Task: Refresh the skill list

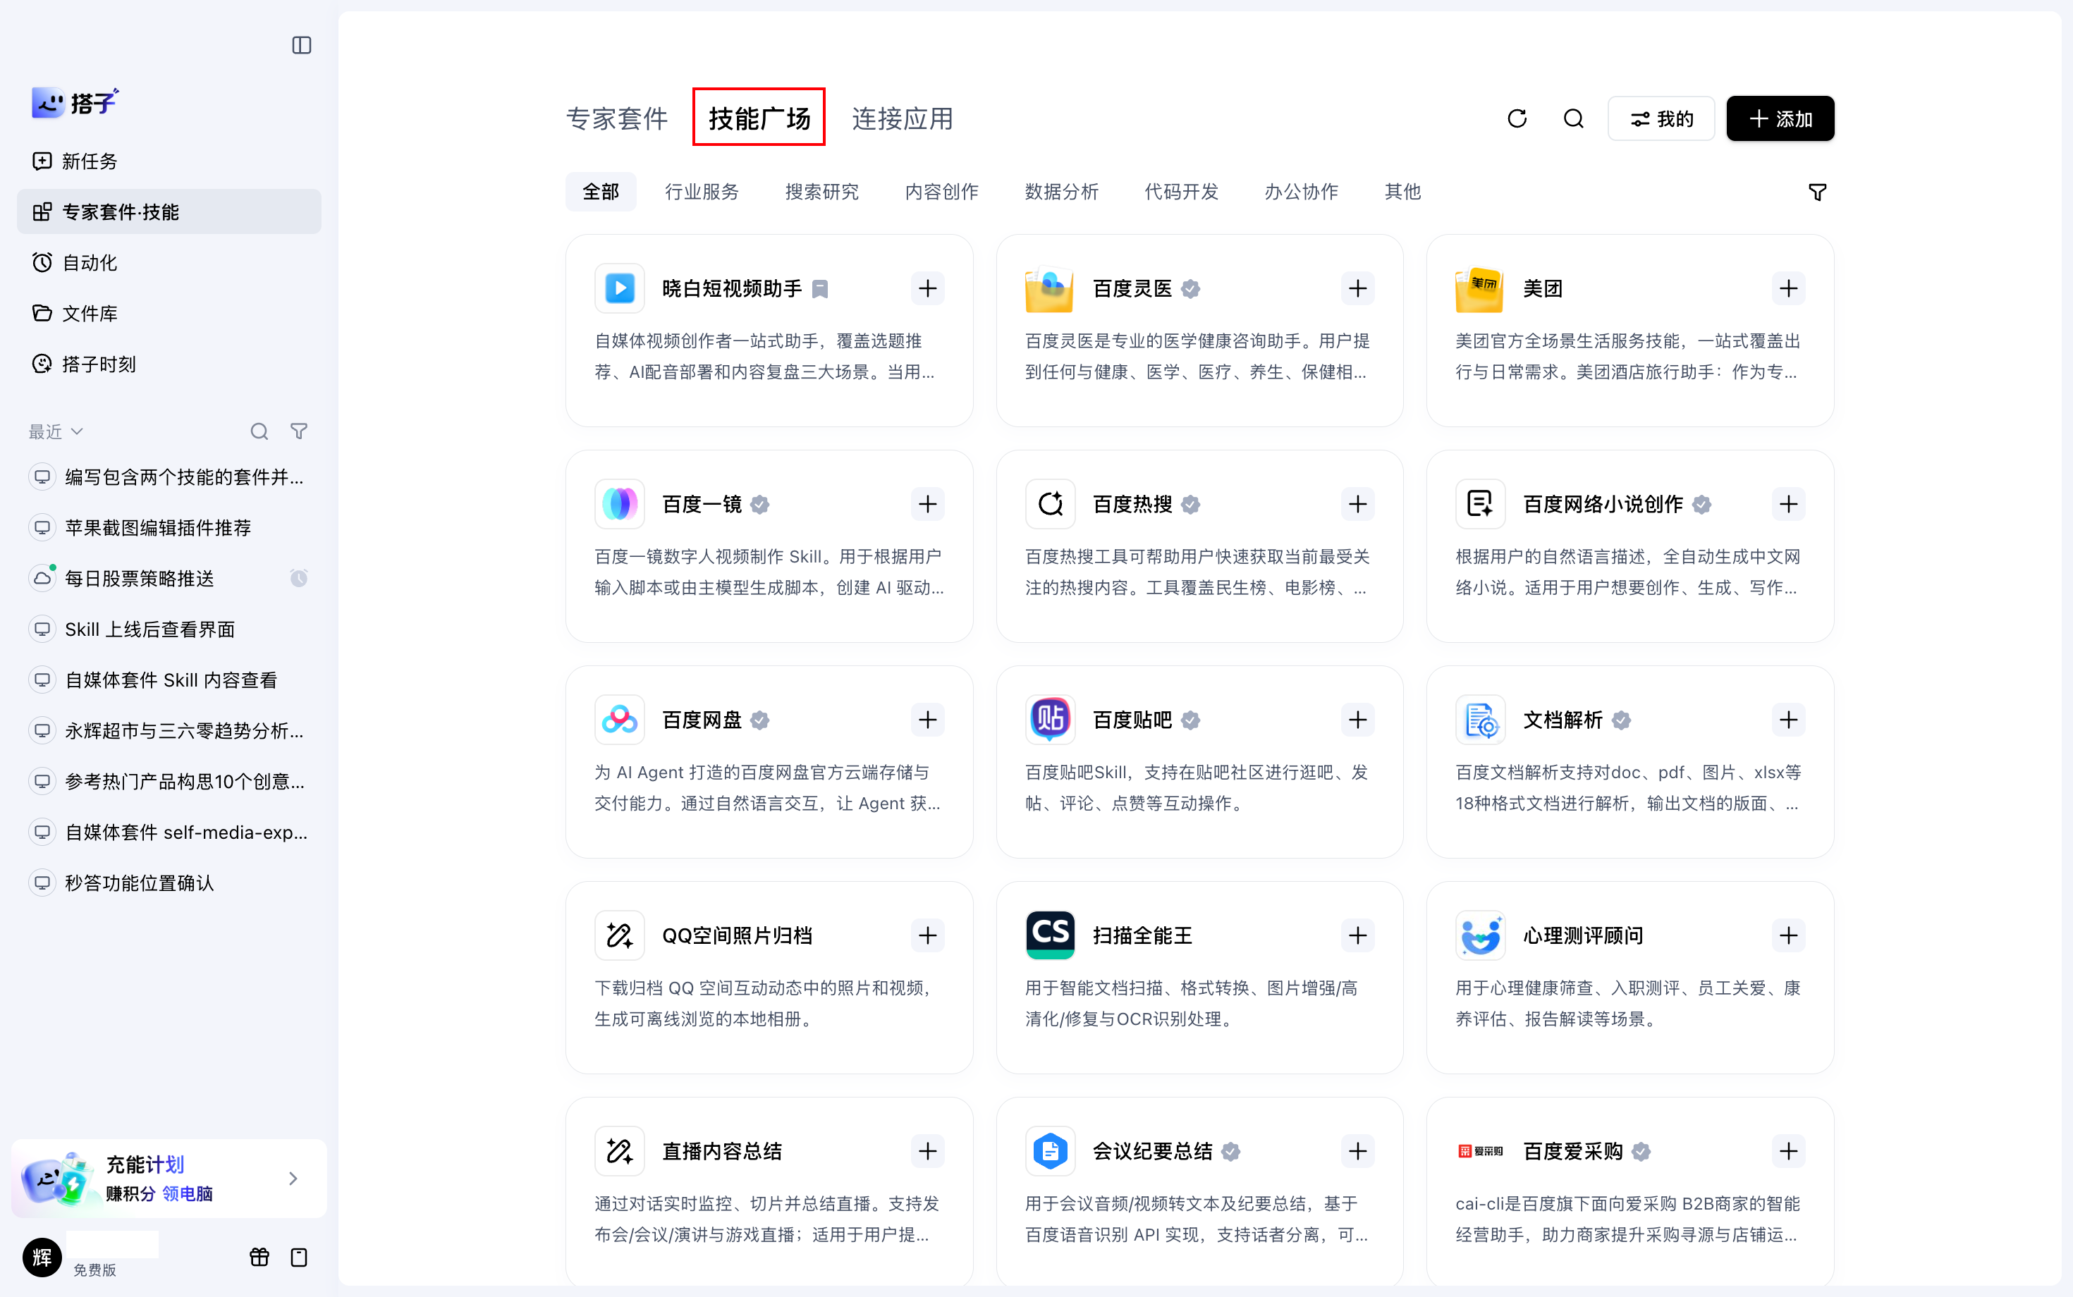Action: pos(1517,118)
